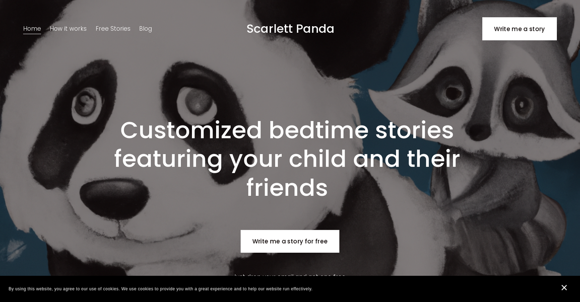Open the Home page from the navigation
This screenshot has width=580, height=302.
click(x=32, y=29)
